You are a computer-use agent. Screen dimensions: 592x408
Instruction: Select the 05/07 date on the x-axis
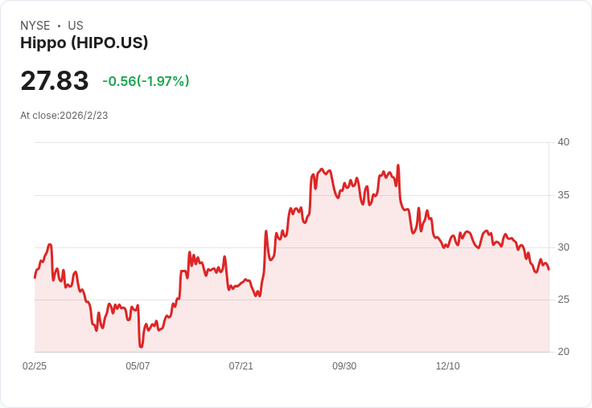(x=138, y=366)
